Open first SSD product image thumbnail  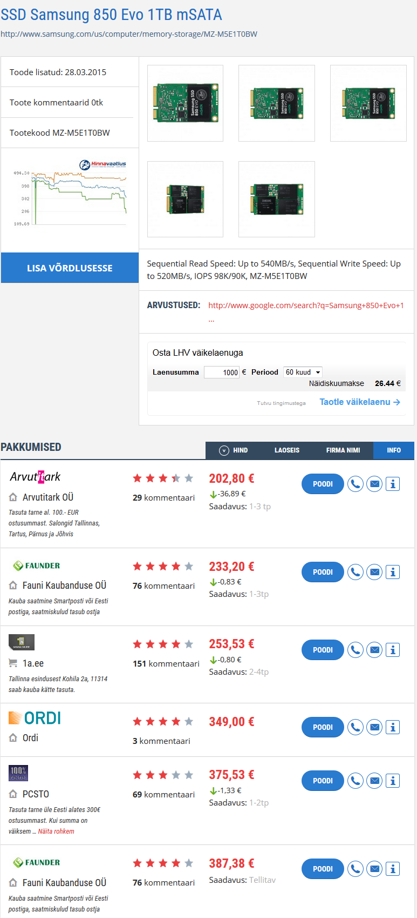click(185, 103)
